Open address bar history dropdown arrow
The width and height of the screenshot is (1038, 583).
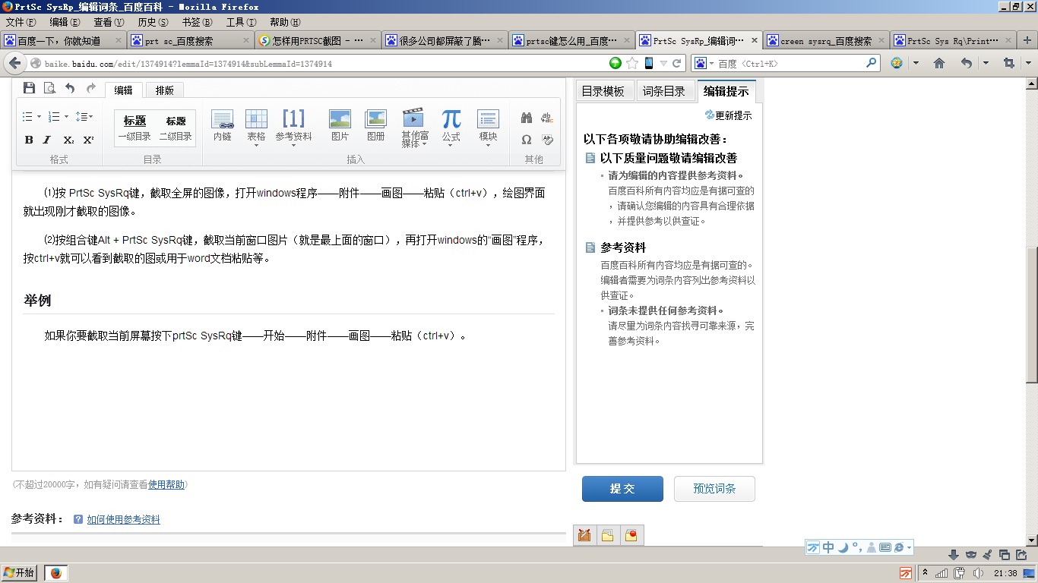(663, 63)
